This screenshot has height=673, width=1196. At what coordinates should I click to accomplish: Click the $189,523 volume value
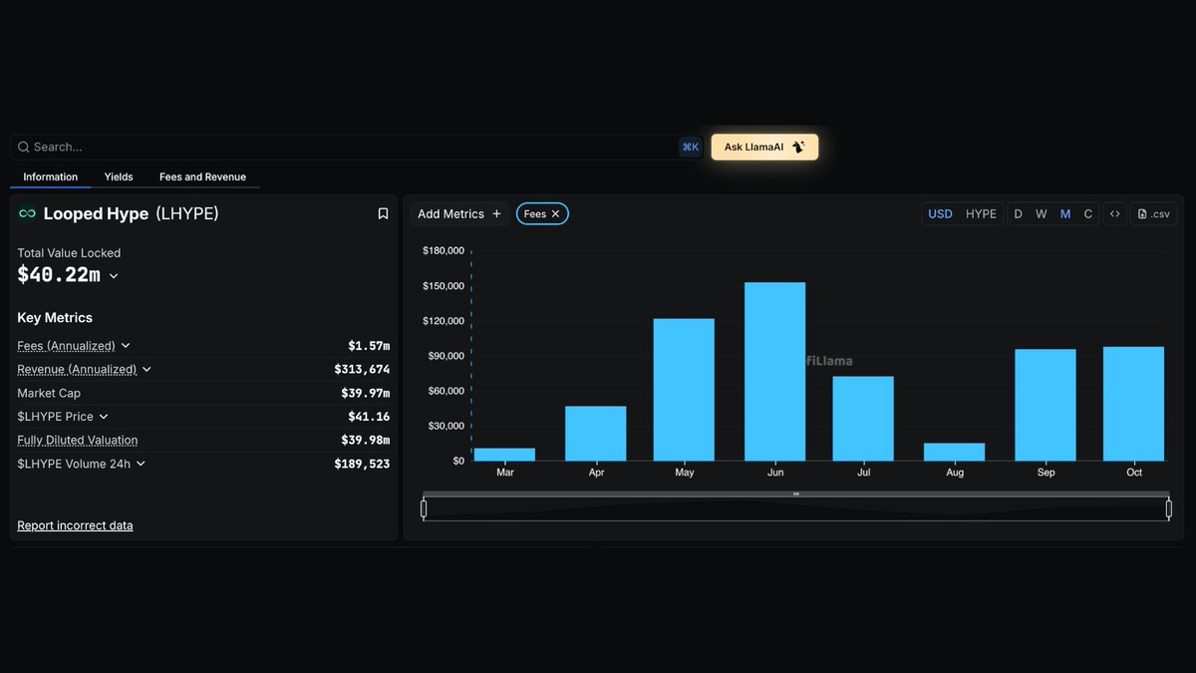[362, 464]
